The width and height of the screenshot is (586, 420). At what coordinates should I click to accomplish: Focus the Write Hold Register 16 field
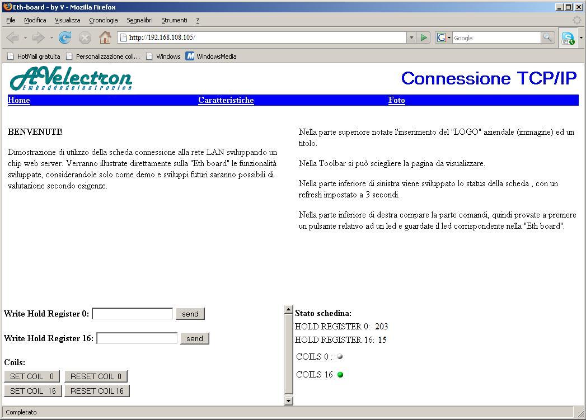click(137, 338)
